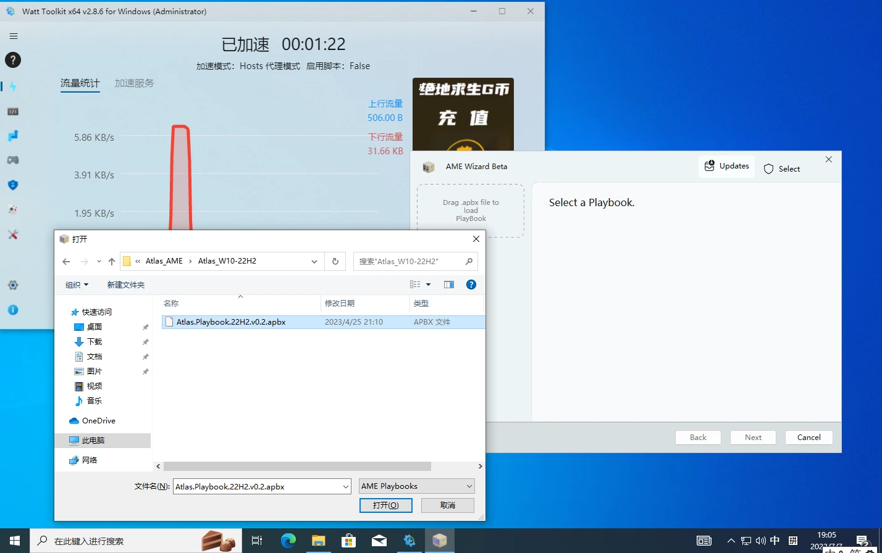Open Mail app from the taskbar
Viewport: 882px width, 553px height.
click(x=379, y=541)
